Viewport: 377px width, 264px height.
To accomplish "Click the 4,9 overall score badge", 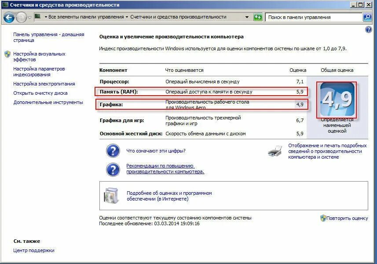I will 337,100.
